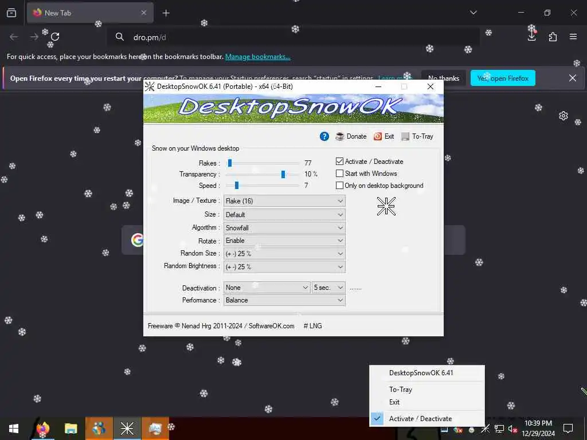Toggle the Activate / Deactivate checkbox in window
The image size is (587, 440).
coord(339,161)
